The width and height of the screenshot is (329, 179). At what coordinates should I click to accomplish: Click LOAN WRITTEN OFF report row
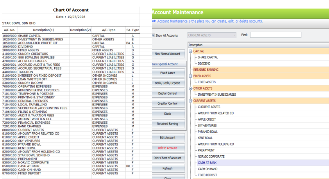coord(32,79)
